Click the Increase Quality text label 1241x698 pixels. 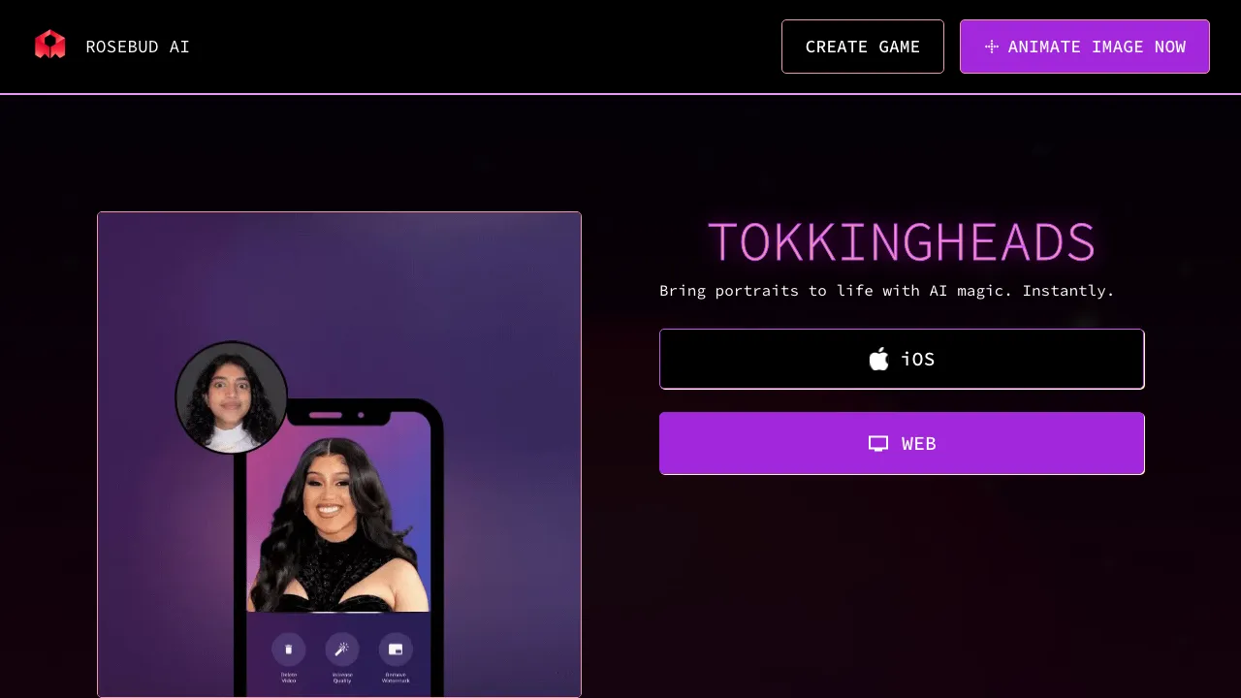(342, 677)
